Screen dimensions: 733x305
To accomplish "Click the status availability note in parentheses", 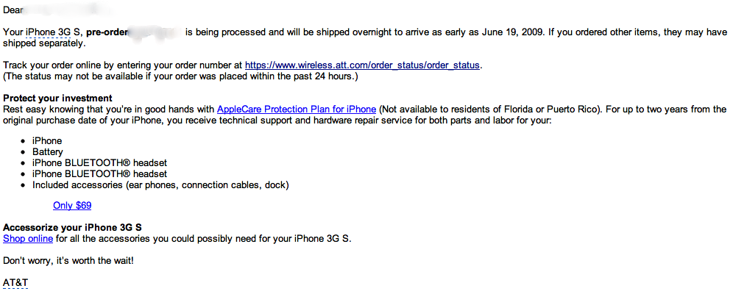I will (x=180, y=76).
